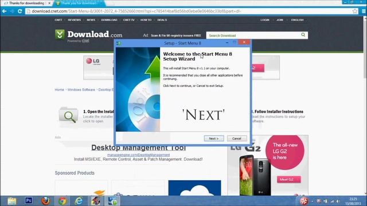367x206 pixels.
Task: Click the browser address bar URL
Action: (x=136, y=11)
